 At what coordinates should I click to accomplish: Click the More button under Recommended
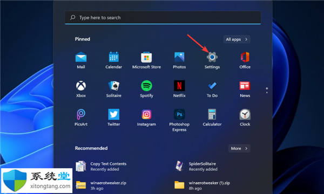(x=239, y=148)
